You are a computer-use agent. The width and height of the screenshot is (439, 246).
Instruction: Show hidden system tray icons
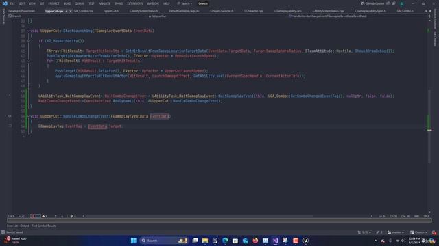(375, 241)
